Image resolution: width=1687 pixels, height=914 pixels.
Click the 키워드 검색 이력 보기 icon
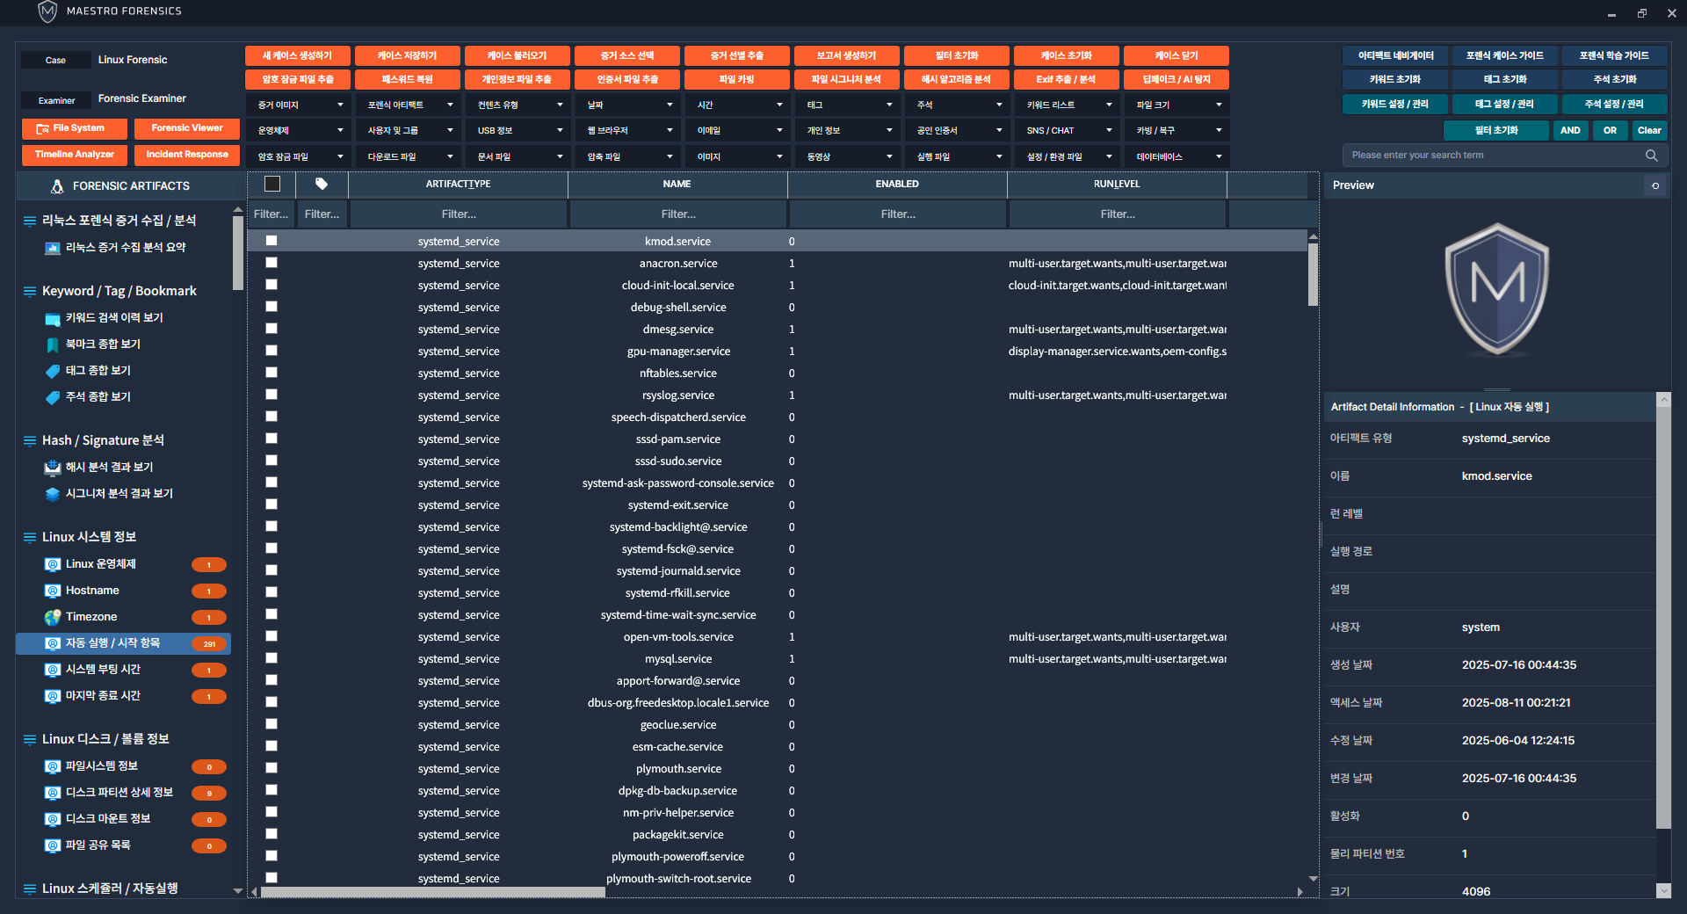coord(53,318)
